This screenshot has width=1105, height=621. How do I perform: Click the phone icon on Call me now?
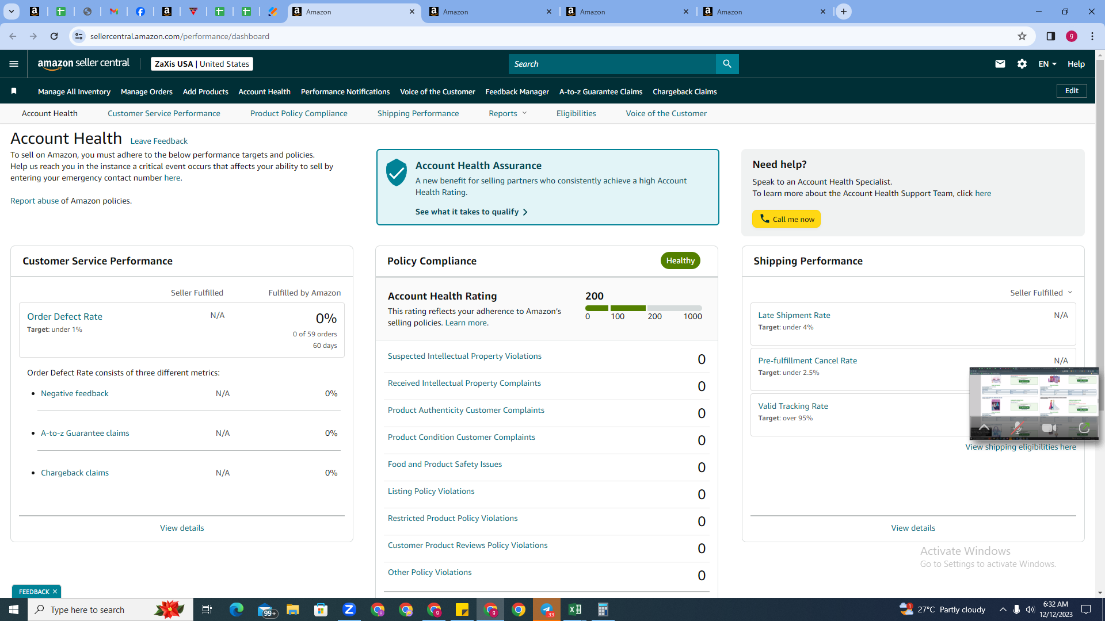pyautogui.click(x=764, y=218)
